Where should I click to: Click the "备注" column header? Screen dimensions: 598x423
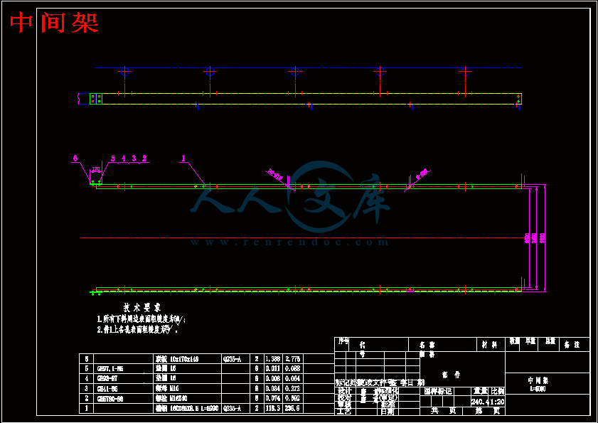pos(572,345)
